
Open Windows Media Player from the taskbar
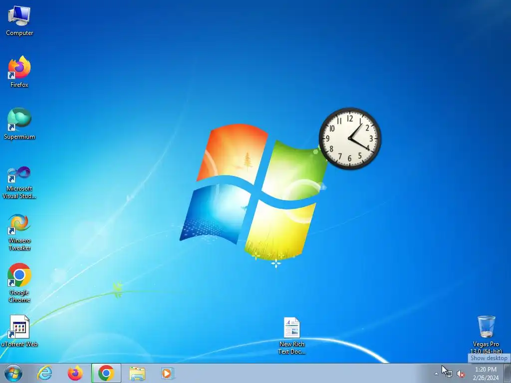168,373
